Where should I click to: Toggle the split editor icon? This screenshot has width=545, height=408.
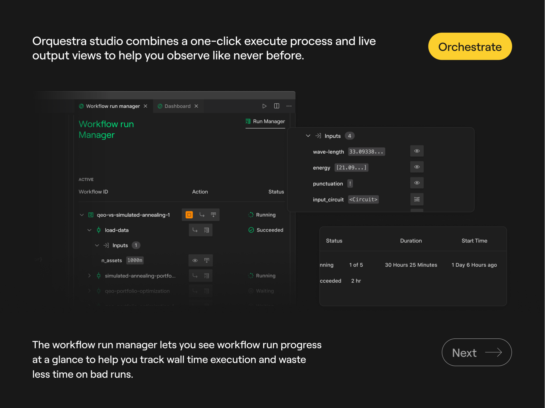click(x=277, y=106)
